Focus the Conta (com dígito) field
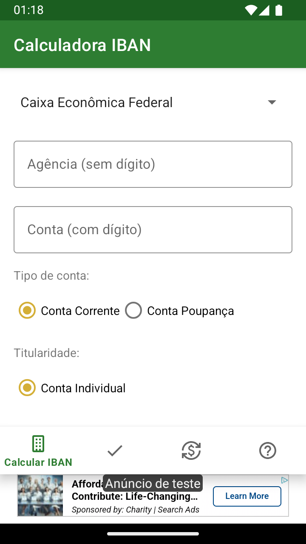306x544 pixels. click(x=153, y=229)
